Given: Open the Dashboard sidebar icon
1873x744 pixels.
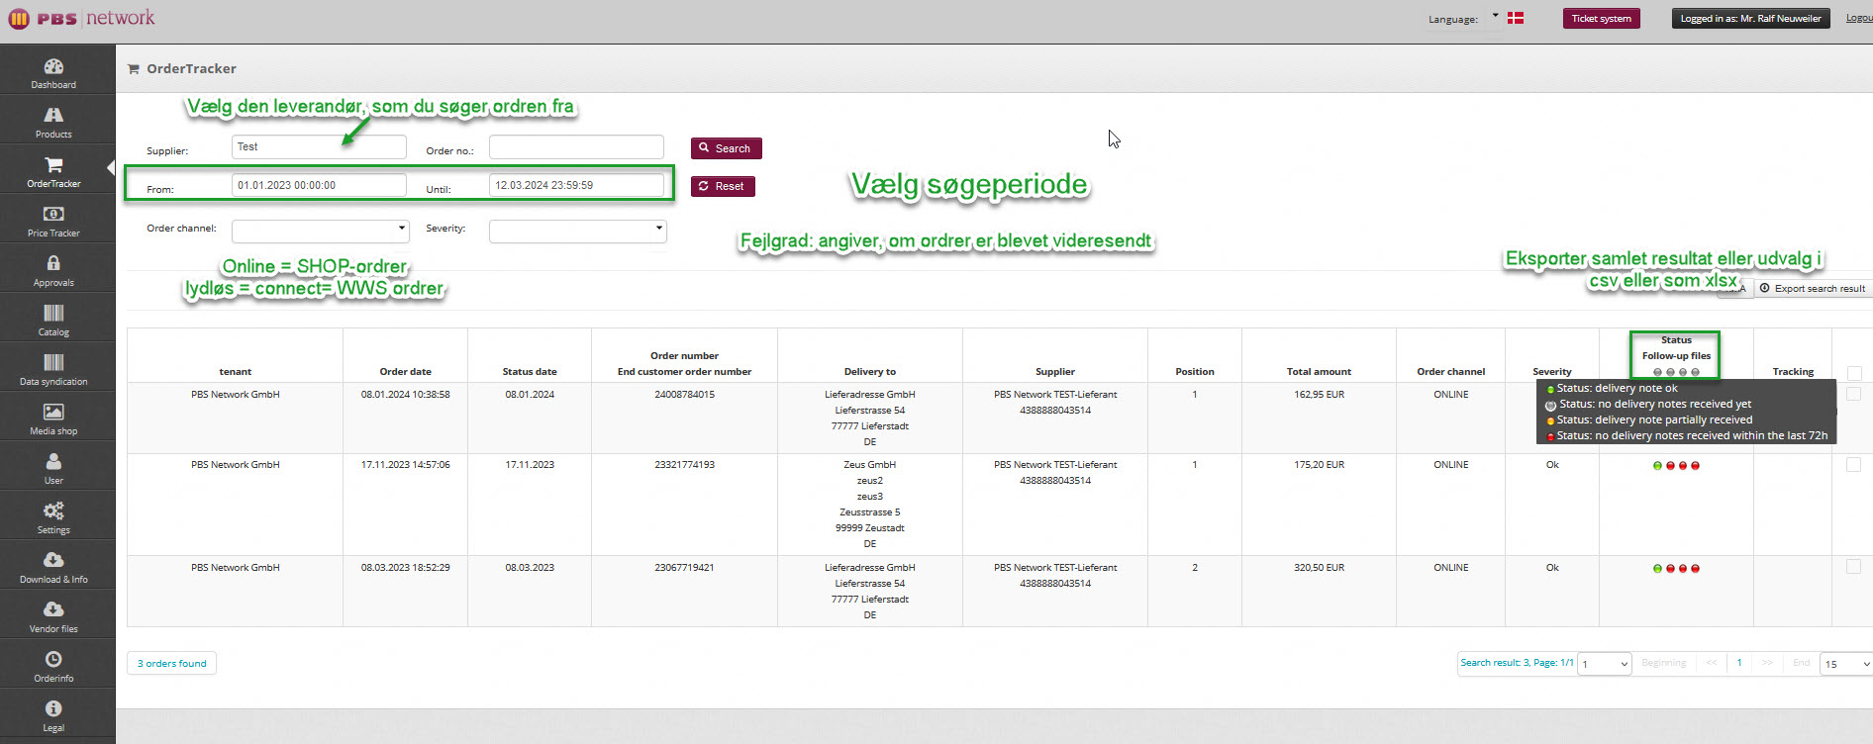Looking at the screenshot, I should 53,67.
